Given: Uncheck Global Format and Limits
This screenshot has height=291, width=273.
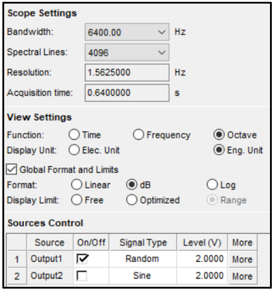Looking at the screenshot, I should click(11, 169).
